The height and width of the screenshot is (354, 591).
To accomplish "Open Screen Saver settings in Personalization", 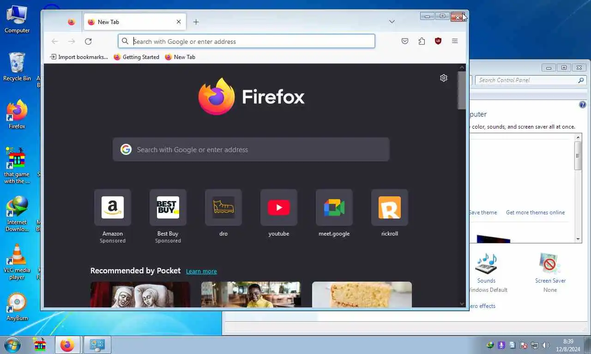I will tap(550, 272).
